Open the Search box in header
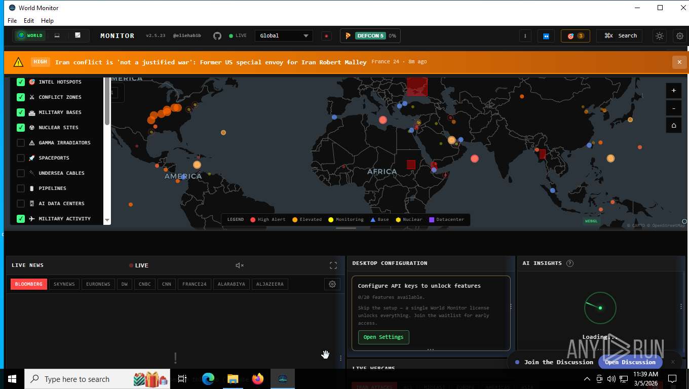This screenshot has width=689, height=389. (620, 35)
